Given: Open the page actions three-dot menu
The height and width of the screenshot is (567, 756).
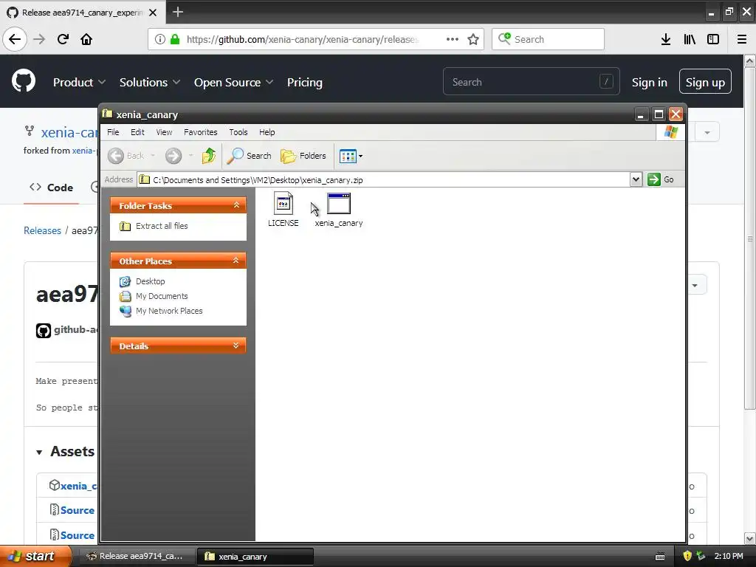Looking at the screenshot, I should coord(453,39).
